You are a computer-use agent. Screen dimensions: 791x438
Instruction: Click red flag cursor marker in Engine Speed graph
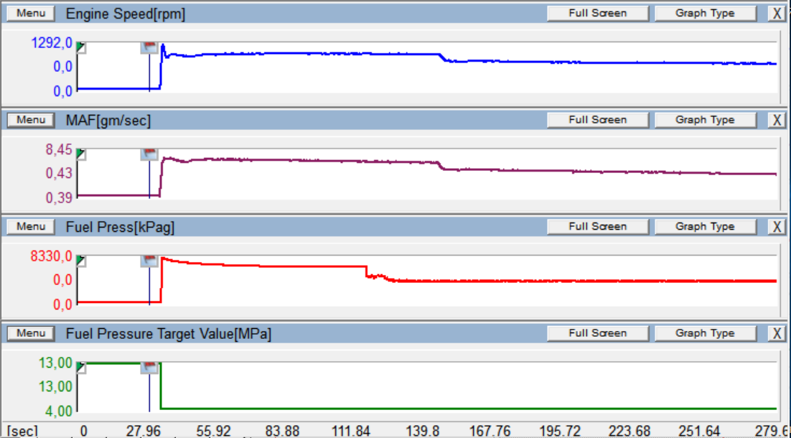coord(149,47)
